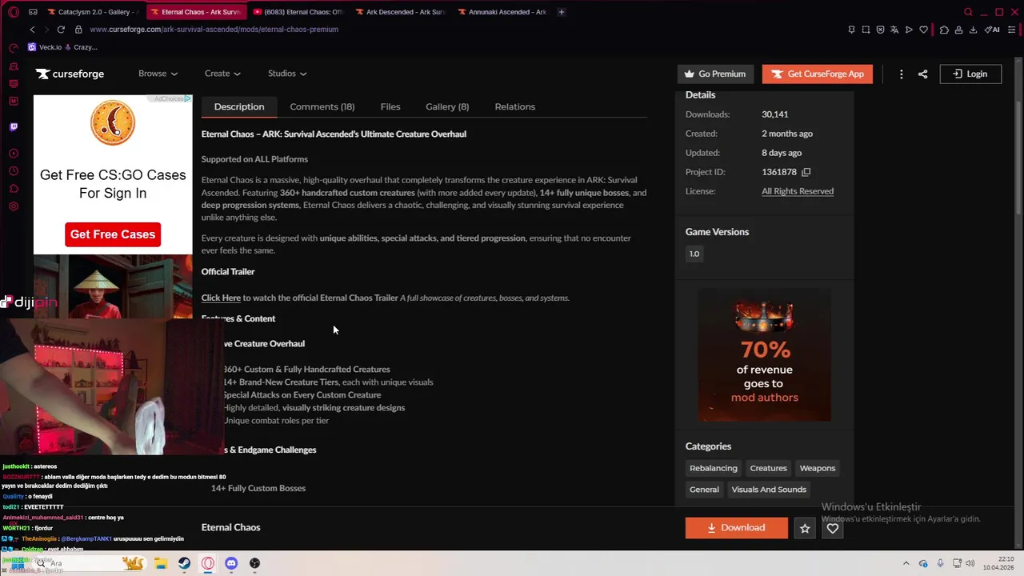
Task: Click the curseforge URL address bar
Action: pyautogui.click(x=214, y=30)
